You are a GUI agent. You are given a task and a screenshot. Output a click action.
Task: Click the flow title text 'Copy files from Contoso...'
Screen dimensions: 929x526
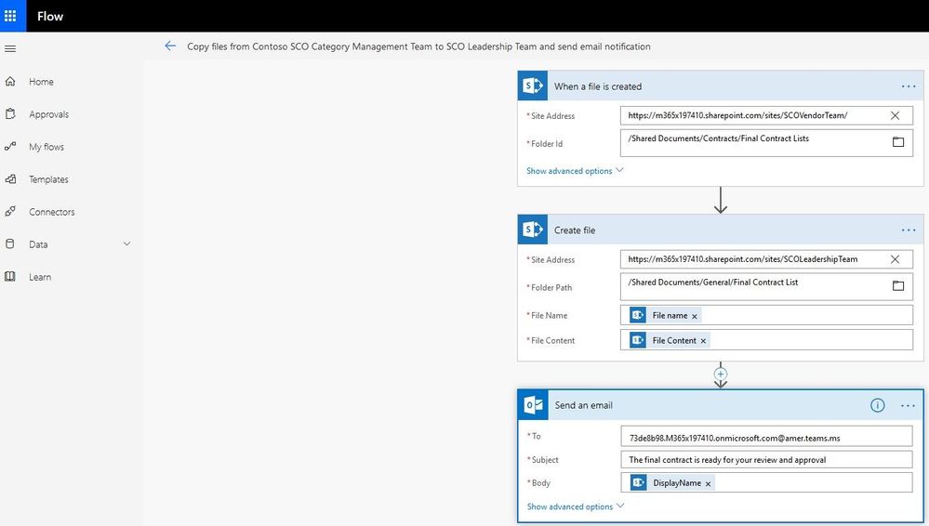pyautogui.click(x=418, y=46)
